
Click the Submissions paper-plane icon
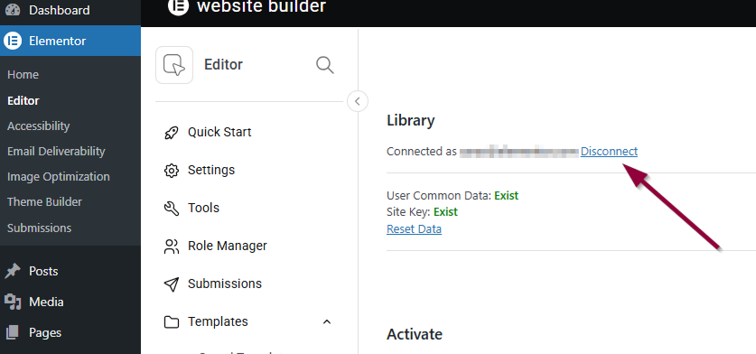[172, 284]
